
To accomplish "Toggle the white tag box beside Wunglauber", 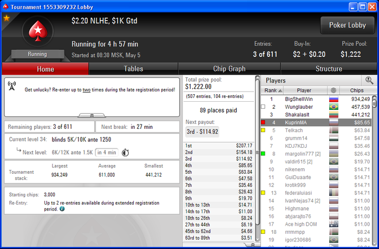I will [263, 107].
